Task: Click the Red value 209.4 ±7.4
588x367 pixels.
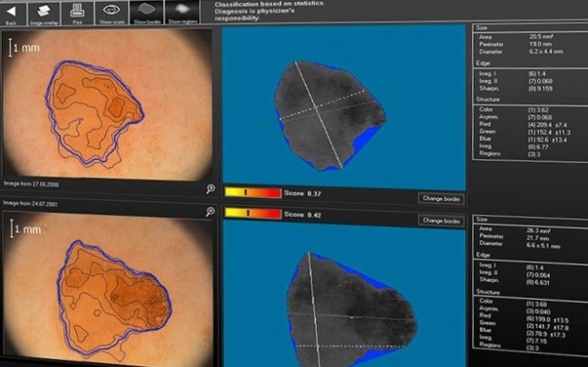Action: coord(548,125)
